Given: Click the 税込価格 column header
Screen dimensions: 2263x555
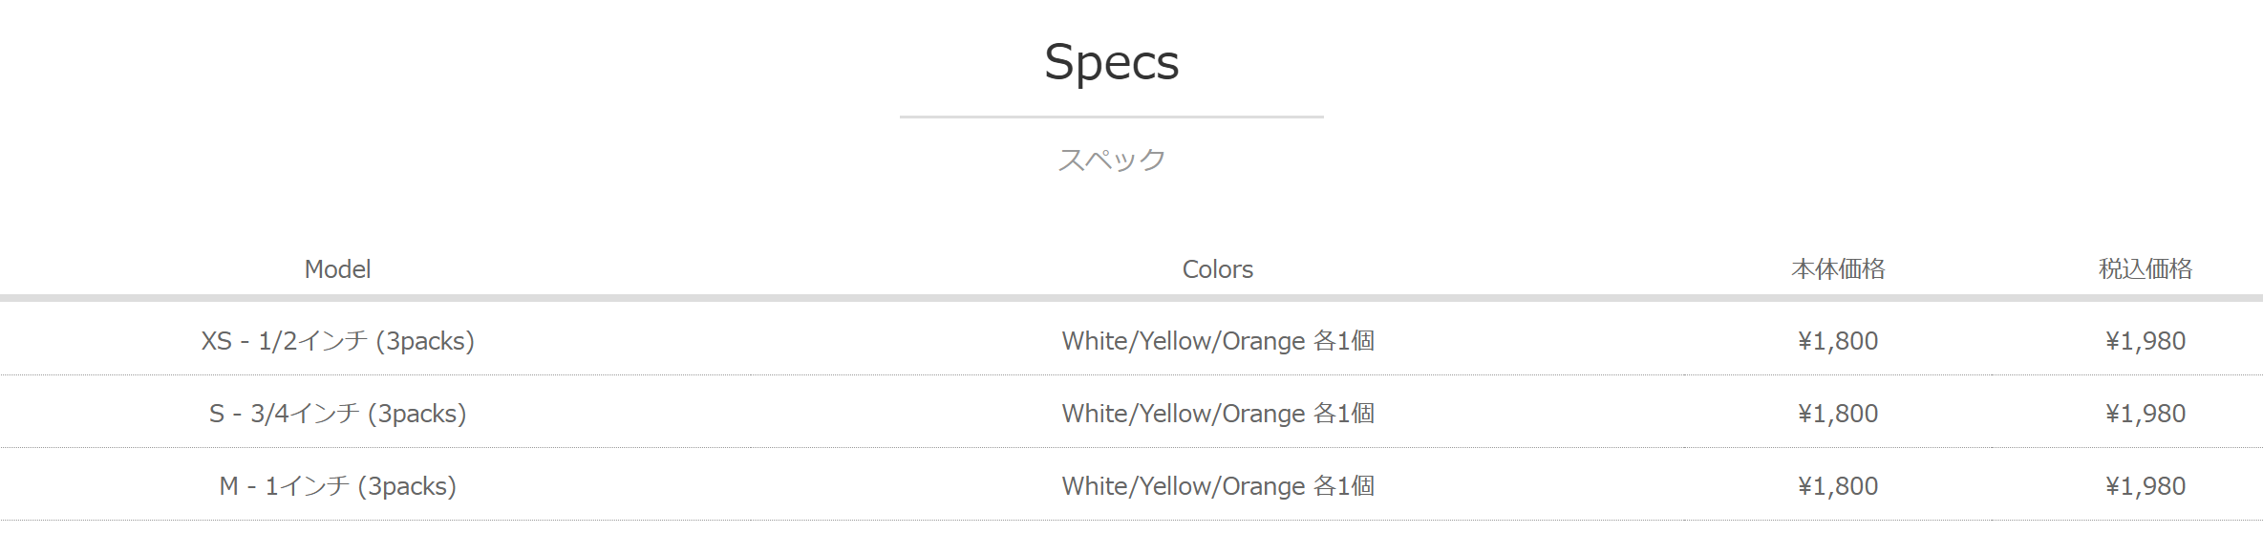Looking at the screenshot, I should pyautogui.click(x=2146, y=269).
